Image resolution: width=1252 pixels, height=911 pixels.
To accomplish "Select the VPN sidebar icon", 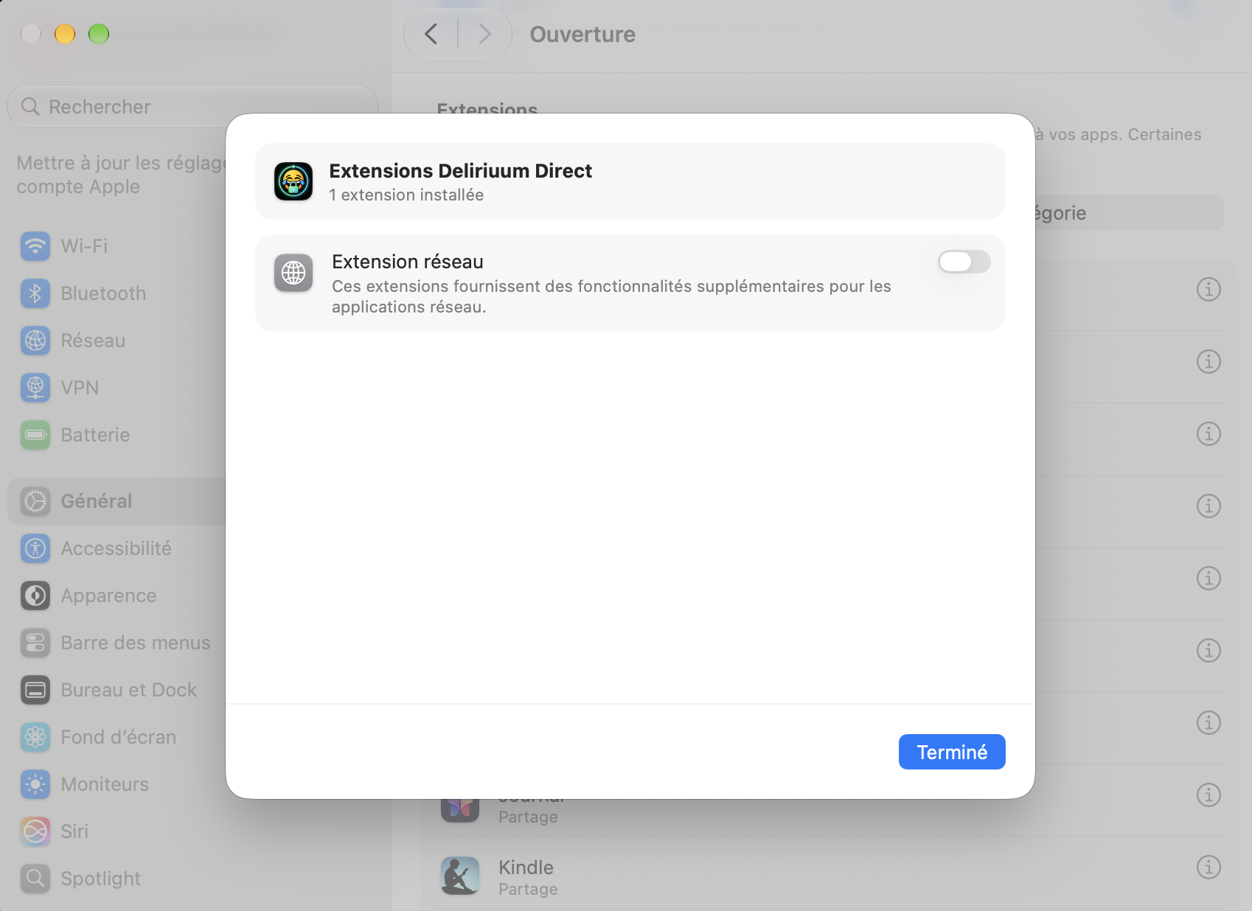I will 35,388.
